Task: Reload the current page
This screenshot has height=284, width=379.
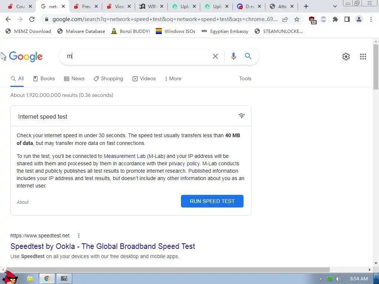Action: pos(32,19)
